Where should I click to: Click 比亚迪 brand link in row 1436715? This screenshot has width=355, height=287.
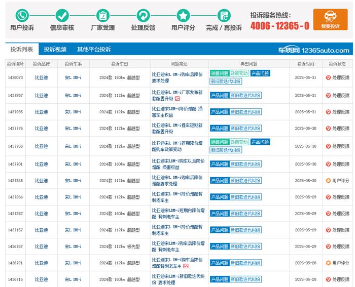pos(42,279)
